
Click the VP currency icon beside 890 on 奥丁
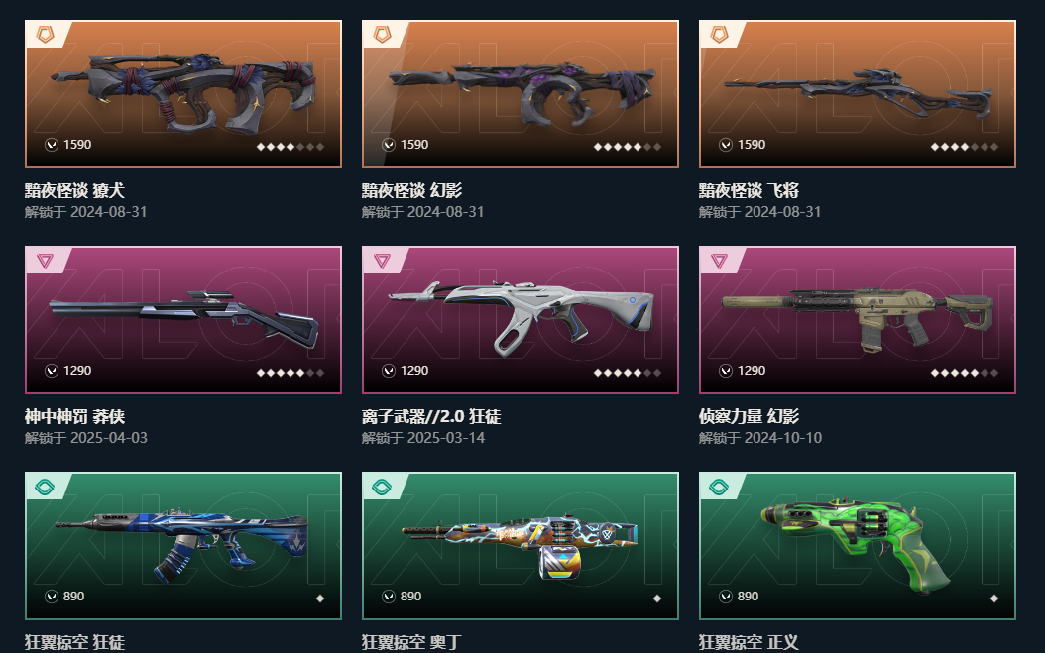[389, 596]
